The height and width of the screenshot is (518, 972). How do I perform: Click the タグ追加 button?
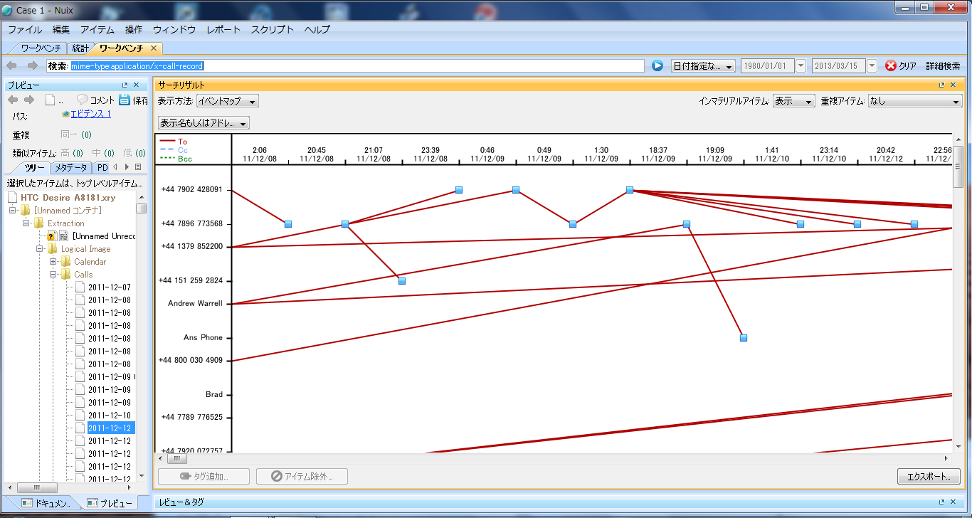tap(204, 476)
